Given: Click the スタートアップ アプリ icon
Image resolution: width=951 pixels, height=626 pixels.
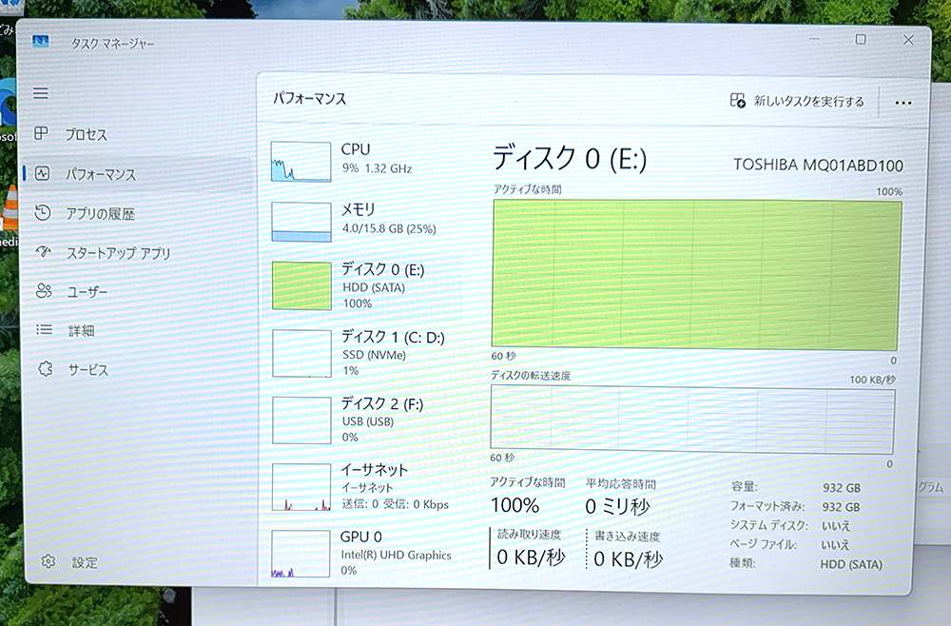Looking at the screenshot, I should click(x=44, y=252).
